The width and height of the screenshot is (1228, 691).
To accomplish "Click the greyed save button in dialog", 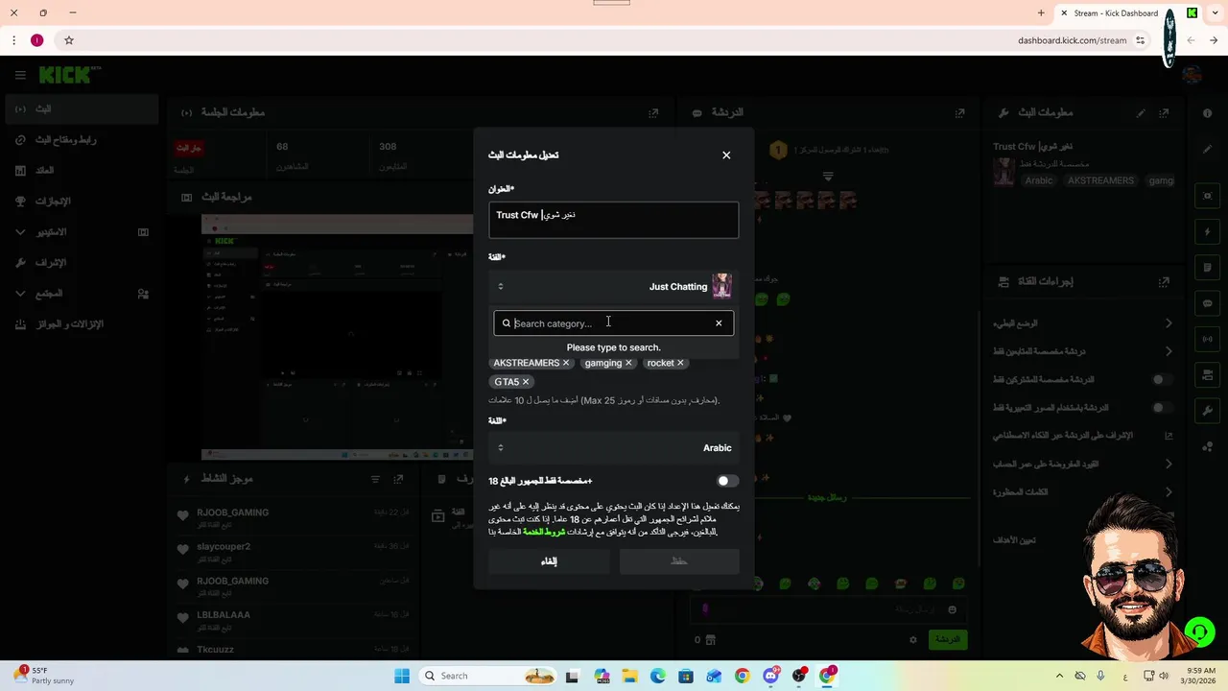I will coord(679,561).
